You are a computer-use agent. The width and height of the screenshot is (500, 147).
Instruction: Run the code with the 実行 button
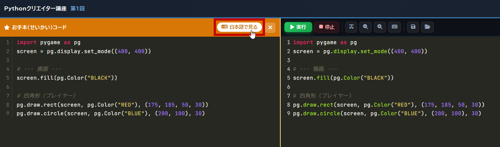298,27
